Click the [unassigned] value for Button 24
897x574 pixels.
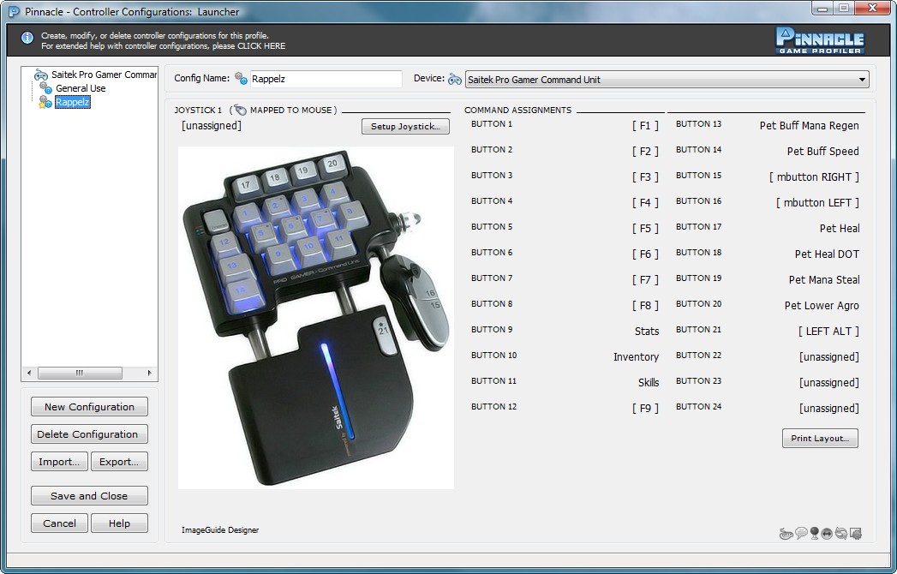829,409
